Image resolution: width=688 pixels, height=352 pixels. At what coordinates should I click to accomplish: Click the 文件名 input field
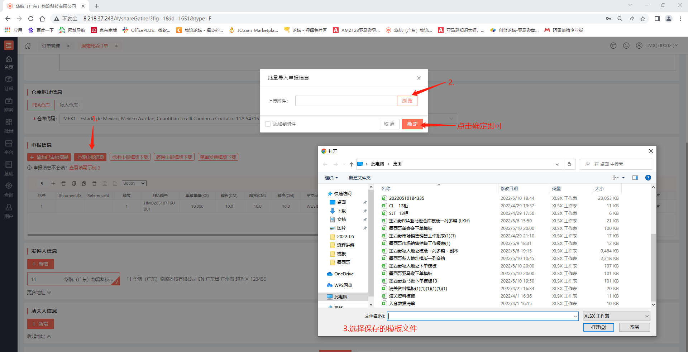[480, 316]
